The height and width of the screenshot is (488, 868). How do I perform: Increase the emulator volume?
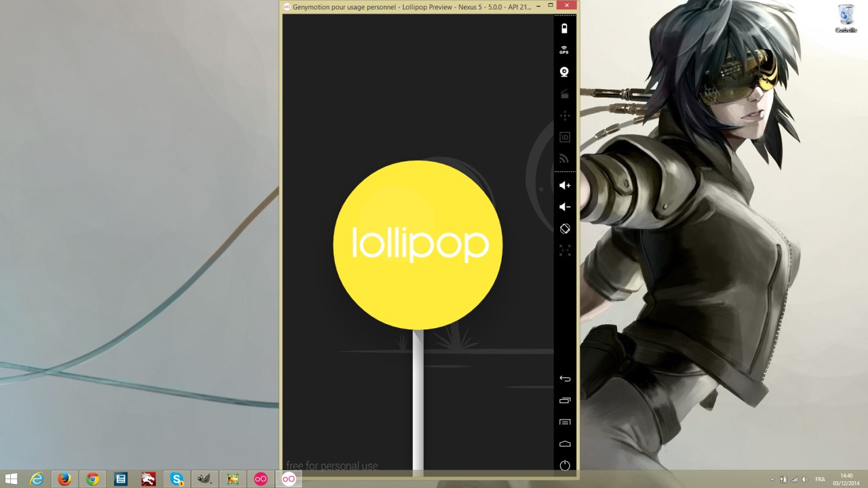click(564, 185)
